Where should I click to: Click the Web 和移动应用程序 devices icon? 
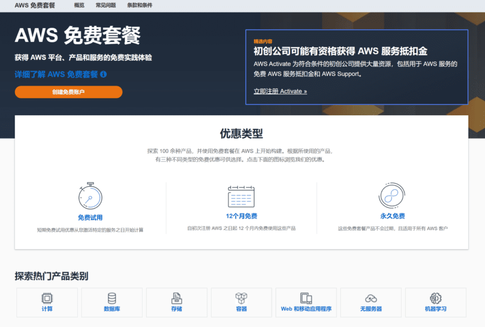(306, 298)
